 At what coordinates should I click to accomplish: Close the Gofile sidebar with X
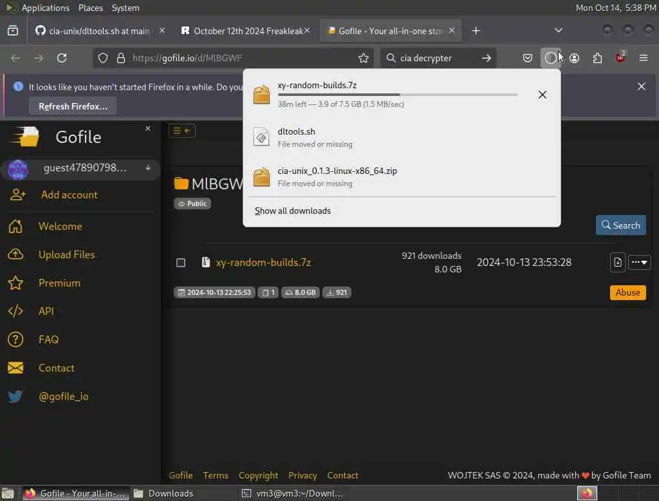[x=147, y=128]
